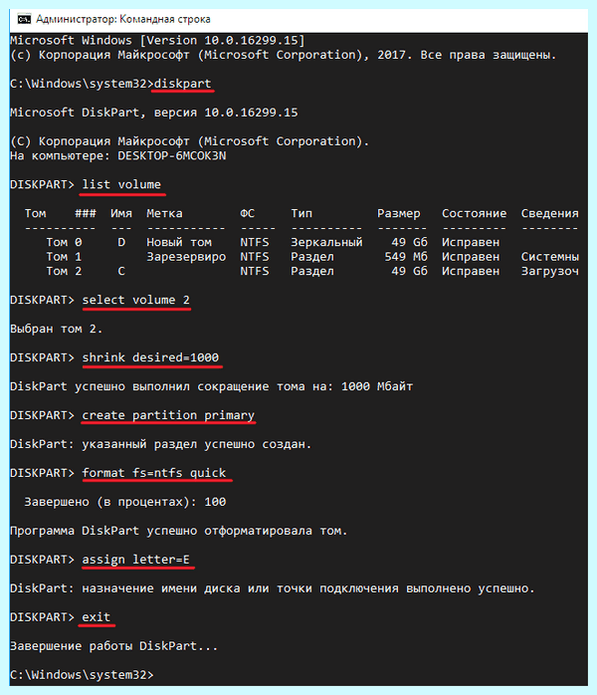Click the 'Microsoft DiskPart, версия 10.0.16299.15' line
The image size is (597, 695).
click(153, 113)
